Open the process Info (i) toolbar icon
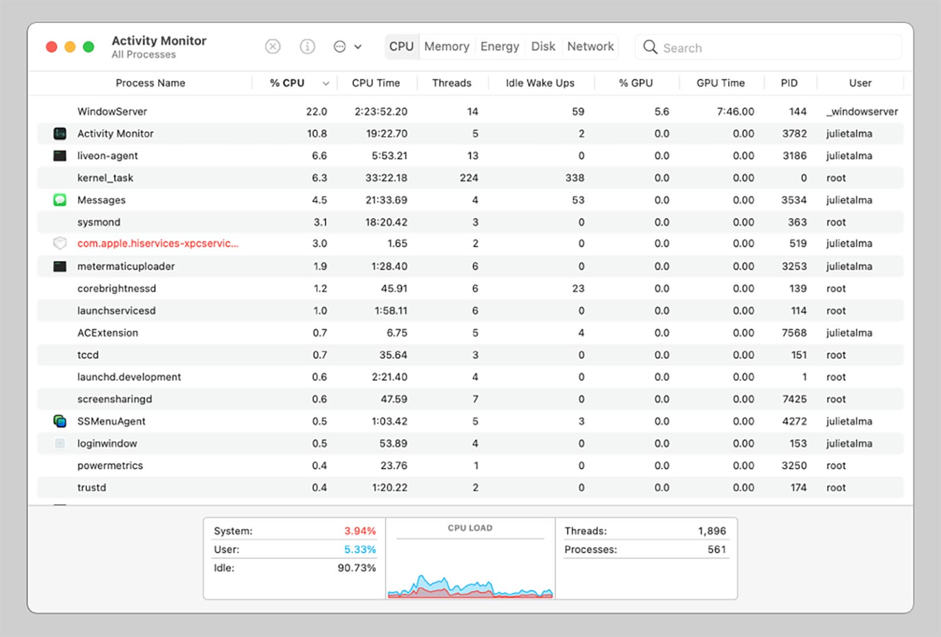Viewport: 941px width, 637px height. pyautogui.click(x=307, y=46)
